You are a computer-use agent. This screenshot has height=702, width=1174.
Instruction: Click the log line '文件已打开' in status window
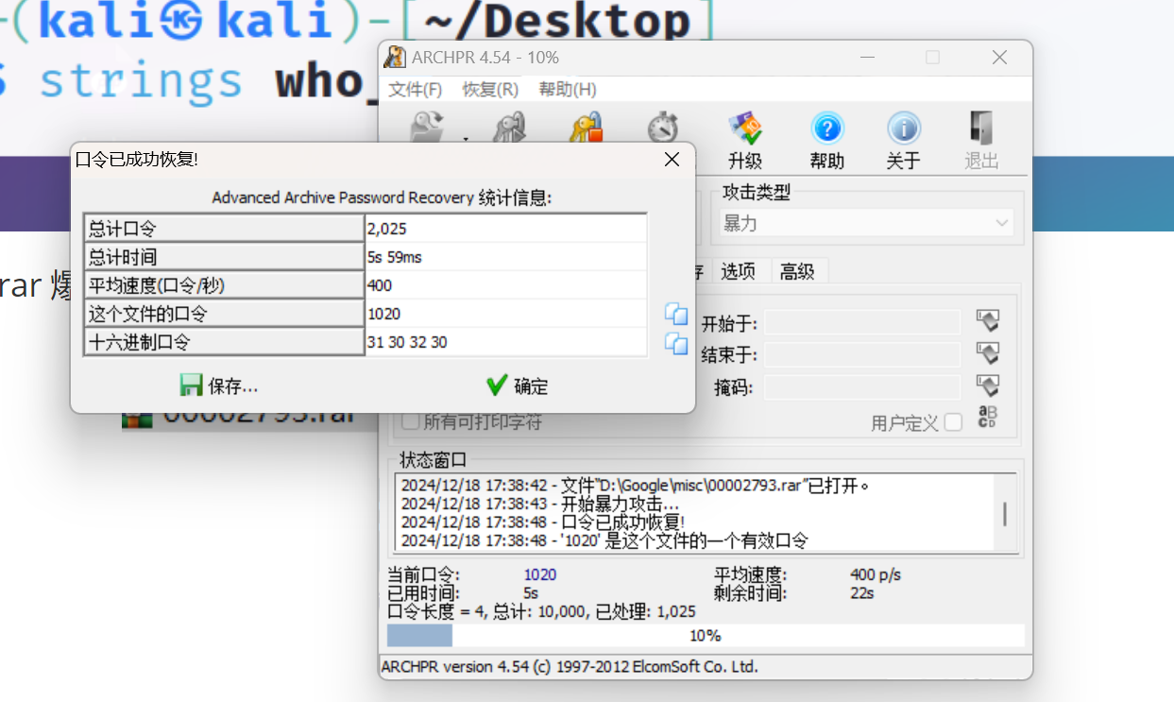pos(635,486)
